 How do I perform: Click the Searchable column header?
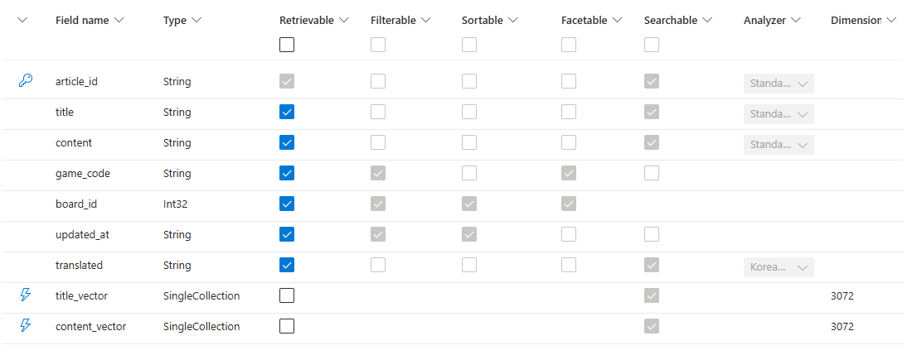tap(670, 21)
